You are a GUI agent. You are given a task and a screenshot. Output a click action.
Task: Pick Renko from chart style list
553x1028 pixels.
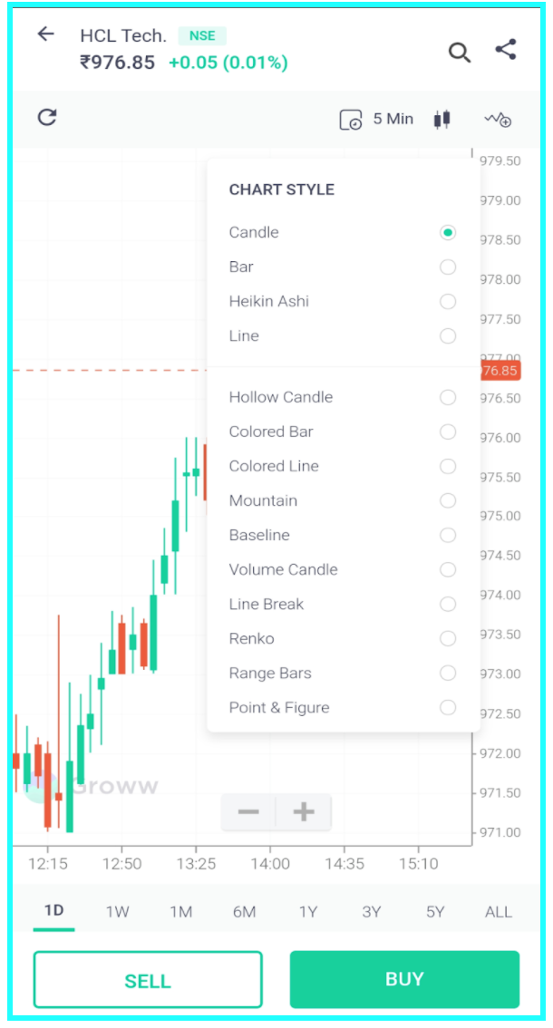point(447,638)
